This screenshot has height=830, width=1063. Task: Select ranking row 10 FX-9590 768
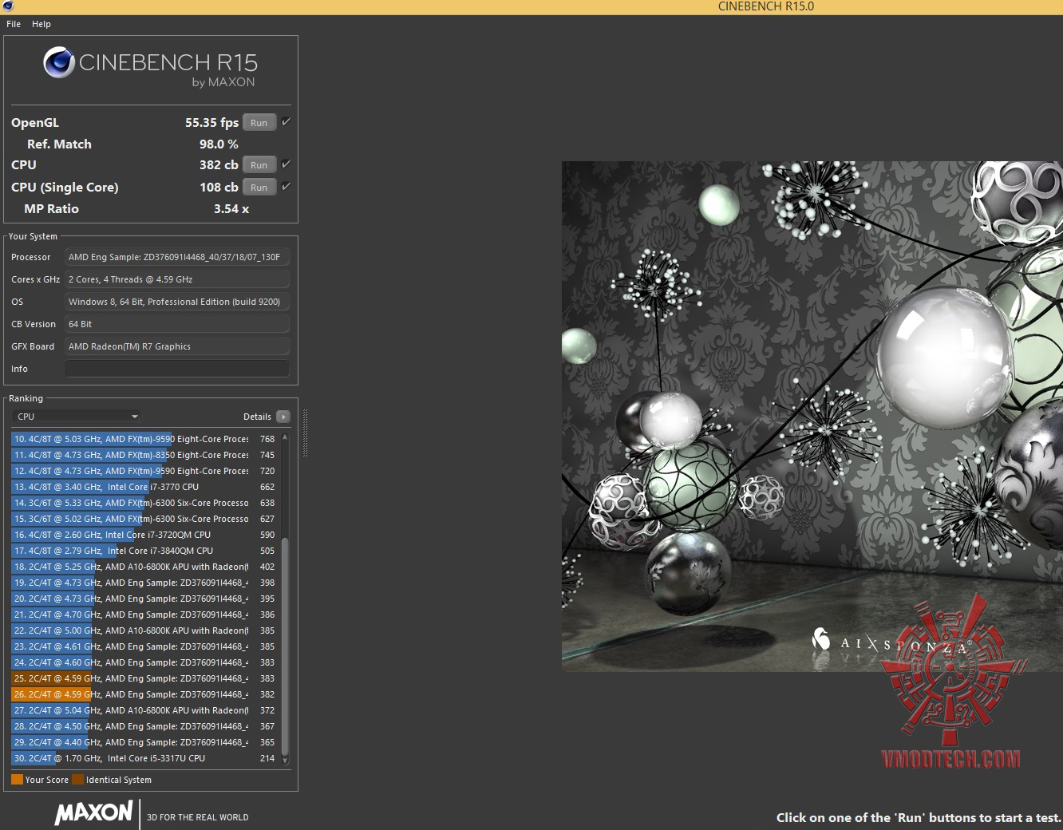tap(144, 439)
